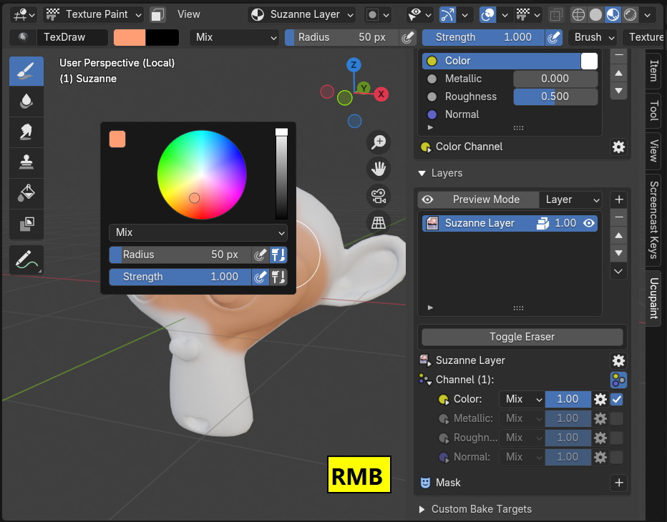
Task: Open Color channel Mix blend dropdown
Action: [522, 399]
